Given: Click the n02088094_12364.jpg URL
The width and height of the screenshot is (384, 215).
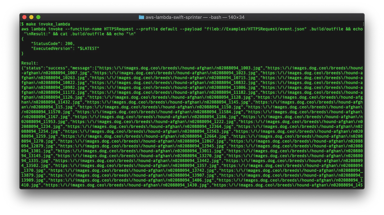Looking at the screenshot, I should (x=149, y=127).
